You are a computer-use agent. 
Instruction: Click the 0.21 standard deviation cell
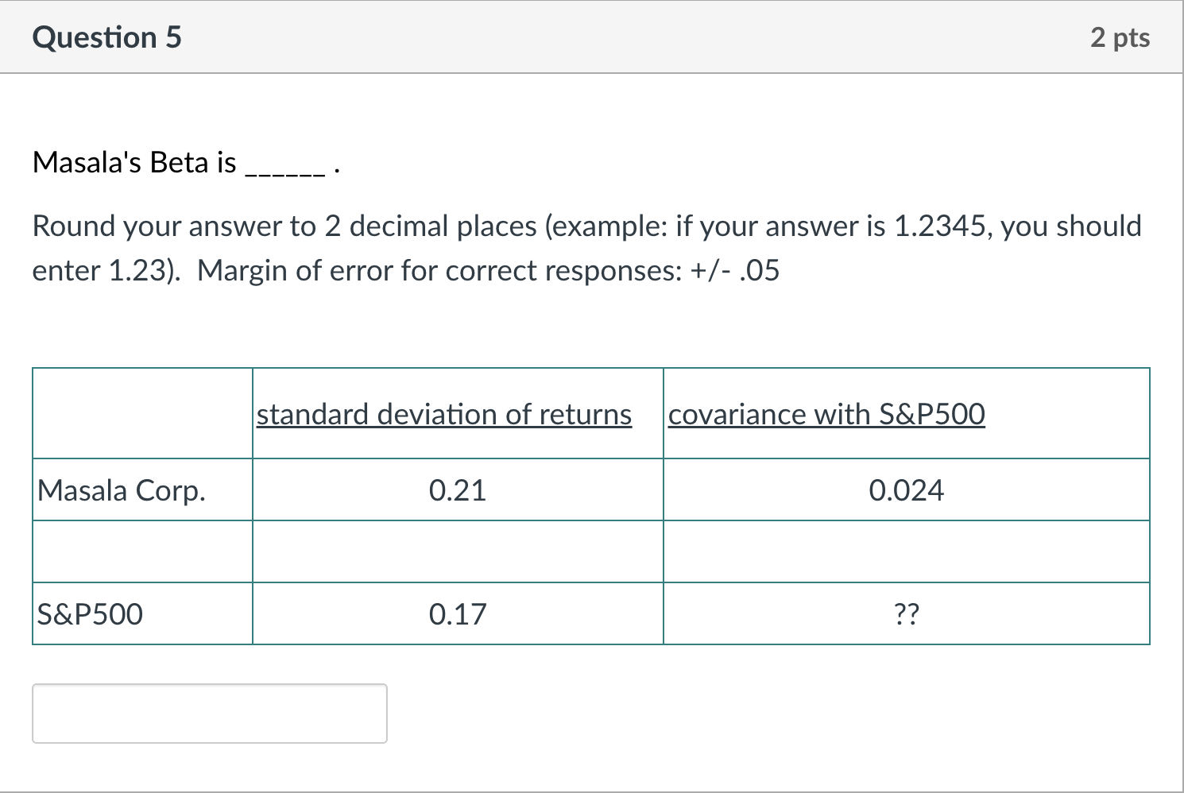(458, 490)
